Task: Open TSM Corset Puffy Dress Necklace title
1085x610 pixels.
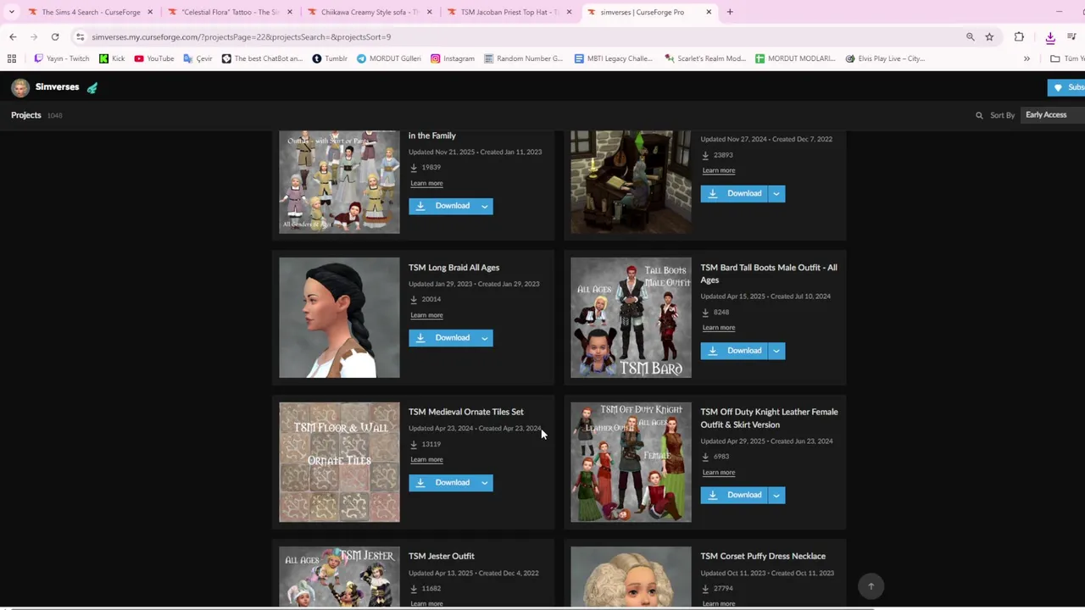Action: [763, 557]
